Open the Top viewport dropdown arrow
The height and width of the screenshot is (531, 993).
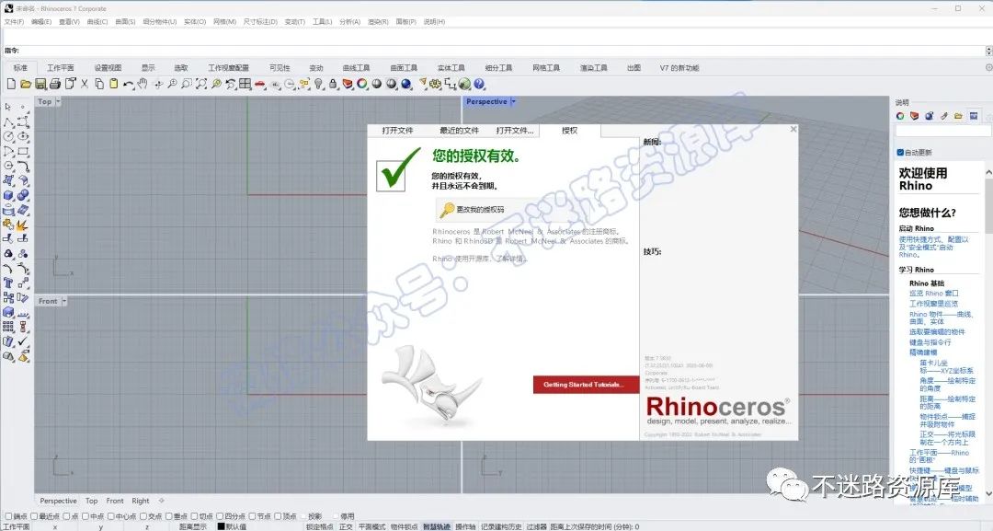click(58, 101)
